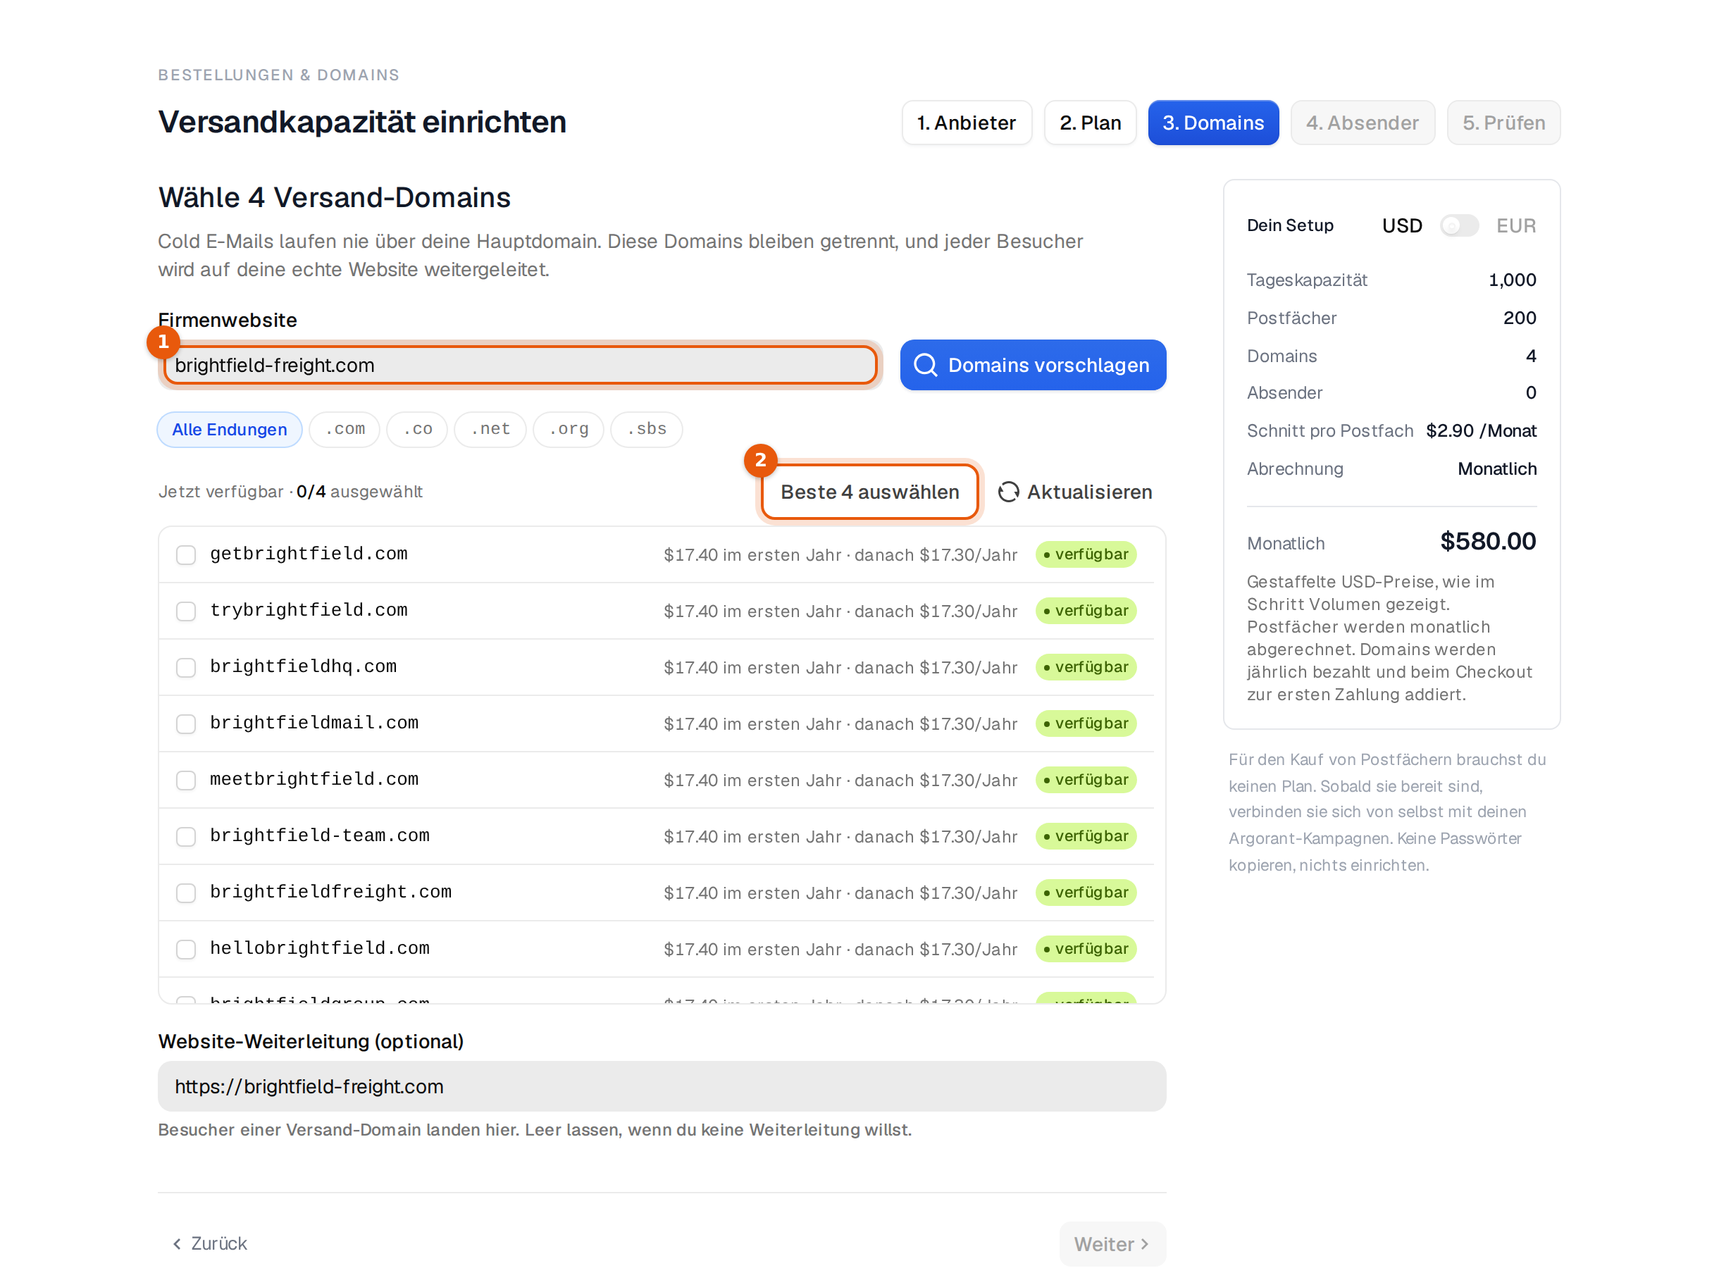Tick the checkbox for getbrightfield.com
This screenshot has height=1268, width=1719.
(186, 555)
